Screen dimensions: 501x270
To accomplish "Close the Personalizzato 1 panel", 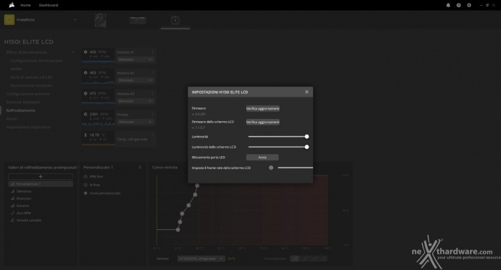I will pyautogui.click(x=140, y=168).
